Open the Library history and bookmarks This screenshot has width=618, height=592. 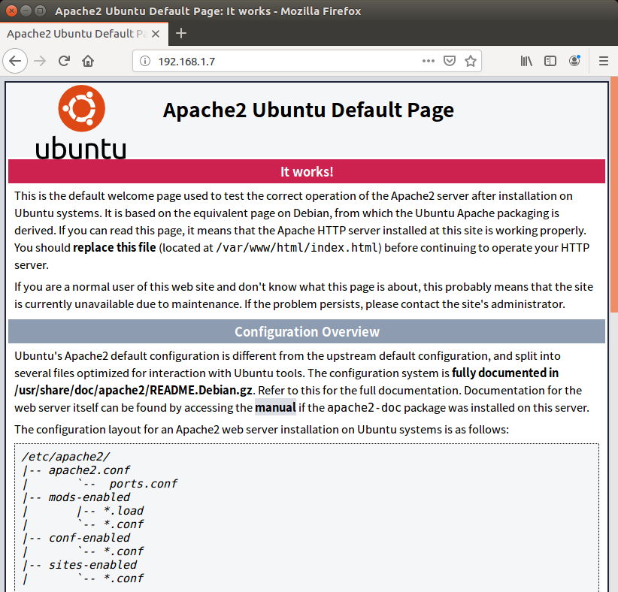[x=526, y=61]
